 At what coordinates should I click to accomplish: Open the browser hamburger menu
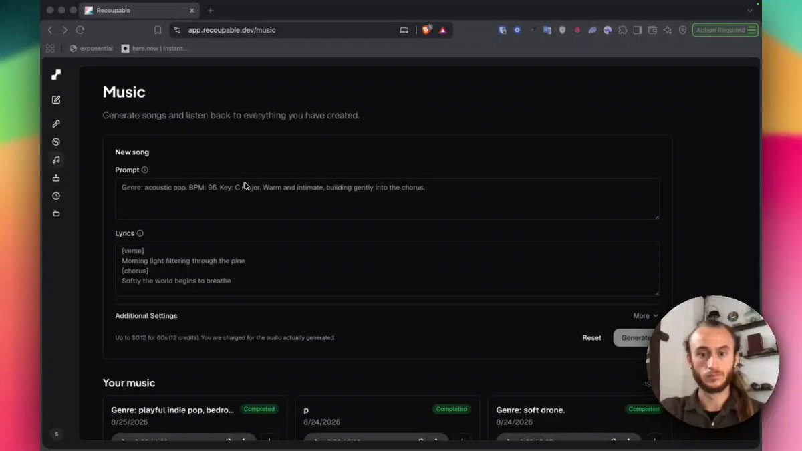click(x=751, y=30)
